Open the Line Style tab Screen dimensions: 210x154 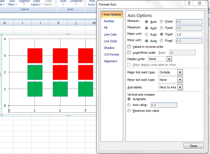110,41
